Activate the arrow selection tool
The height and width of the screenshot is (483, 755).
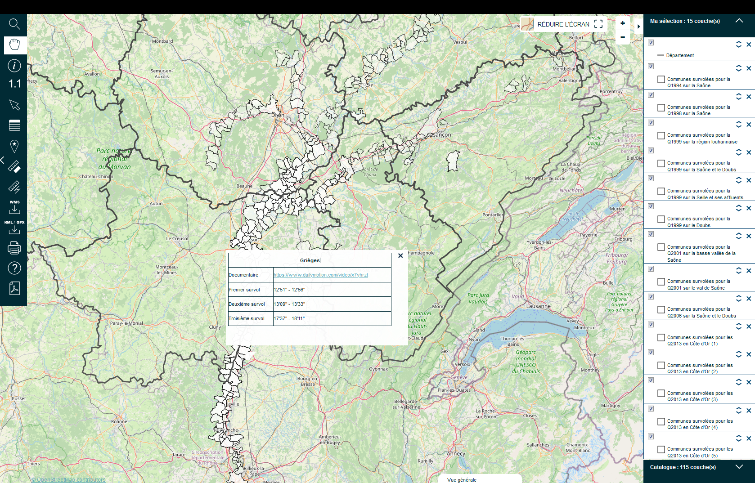pos(14,105)
